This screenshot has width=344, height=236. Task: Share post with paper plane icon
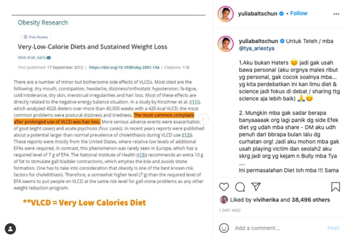point(256,187)
